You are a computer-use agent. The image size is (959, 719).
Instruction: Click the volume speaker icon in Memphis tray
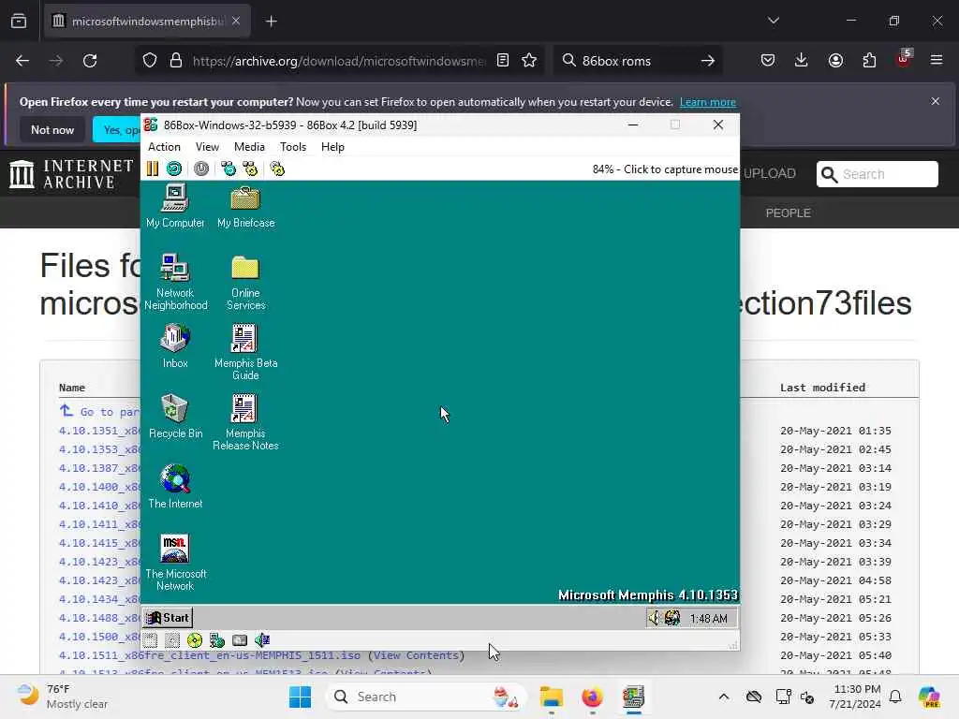[655, 618]
